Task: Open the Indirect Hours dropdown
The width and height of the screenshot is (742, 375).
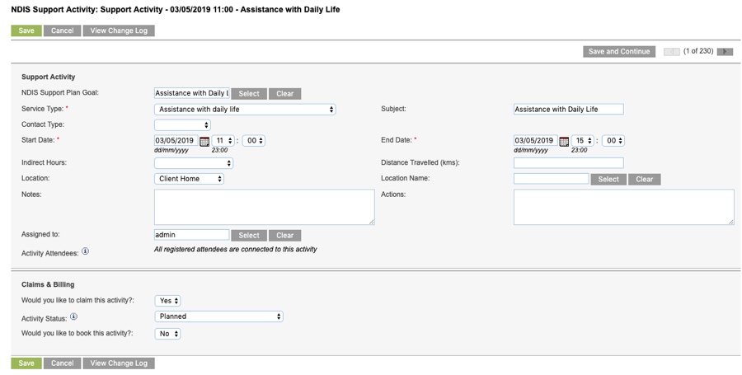Action: (194, 163)
